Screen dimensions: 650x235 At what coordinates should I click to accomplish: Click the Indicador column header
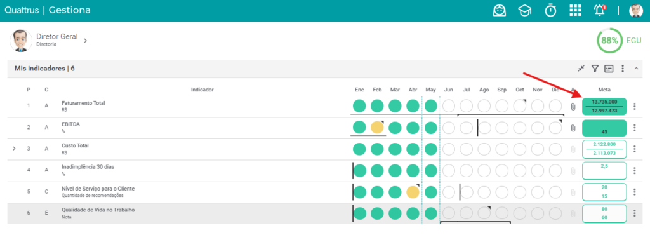click(x=202, y=90)
